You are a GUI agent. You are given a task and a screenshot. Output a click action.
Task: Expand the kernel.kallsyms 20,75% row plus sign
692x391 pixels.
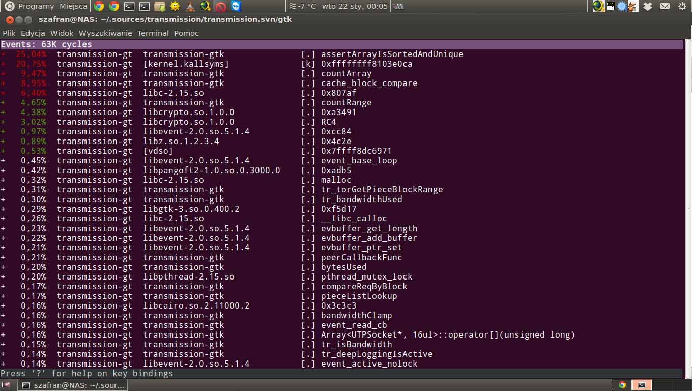coord(3,64)
